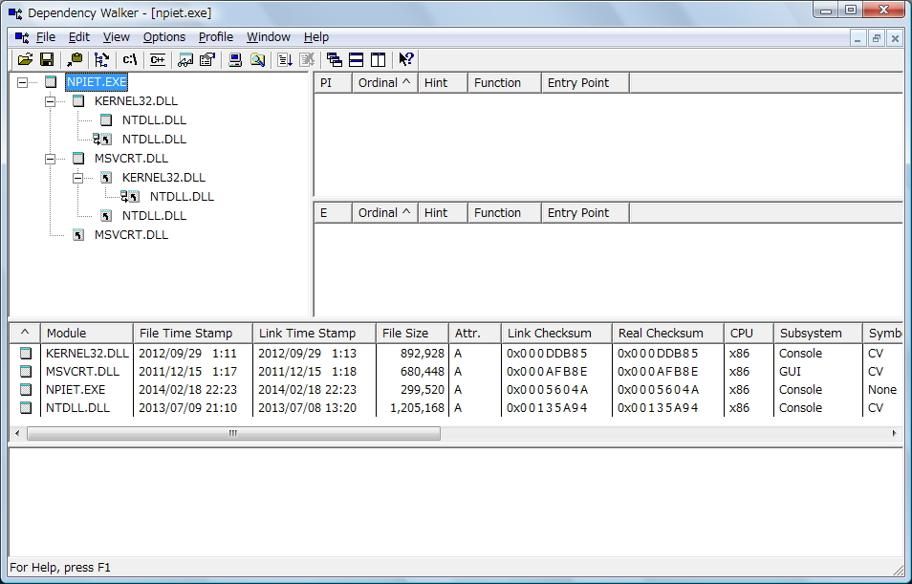The height and width of the screenshot is (584, 912).
Task: Save the session using the floppy disk icon
Action: pyautogui.click(x=47, y=59)
